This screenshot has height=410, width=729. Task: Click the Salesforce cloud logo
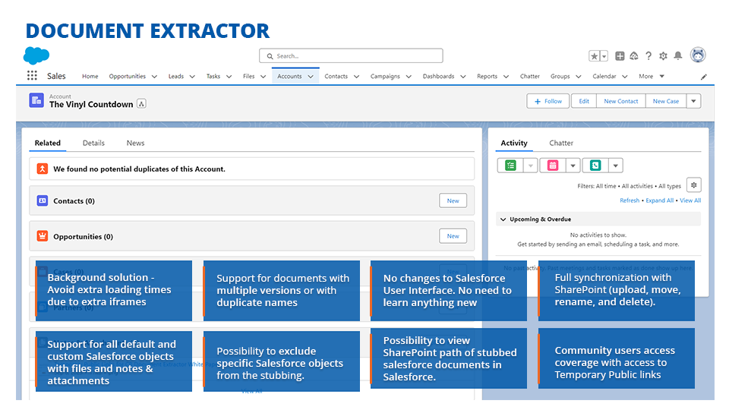(x=36, y=55)
